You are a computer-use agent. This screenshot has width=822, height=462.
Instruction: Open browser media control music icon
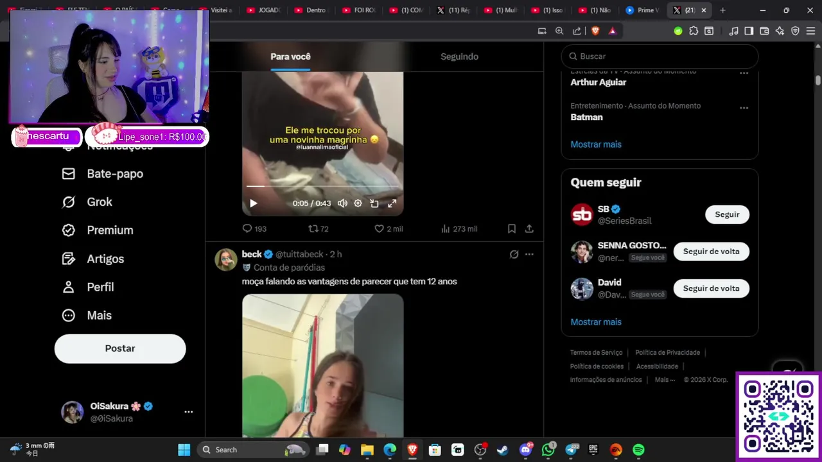(x=733, y=31)
